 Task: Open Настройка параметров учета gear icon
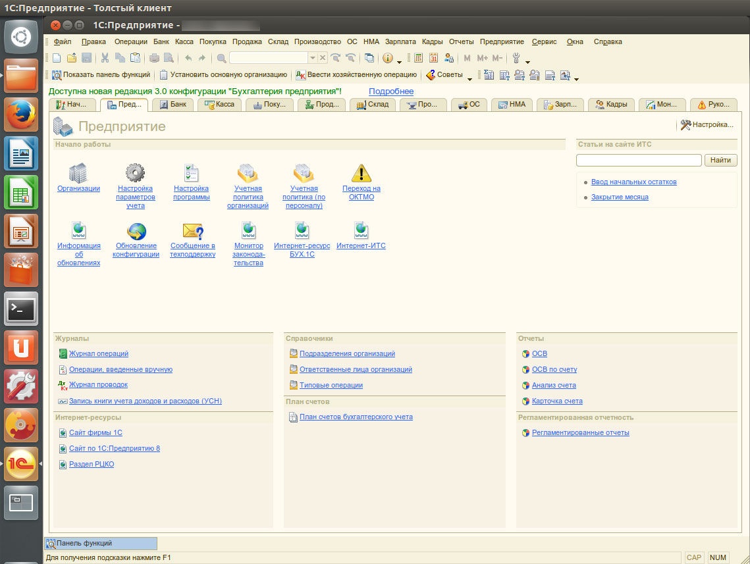pyautogui.click(x=135, y=172)
